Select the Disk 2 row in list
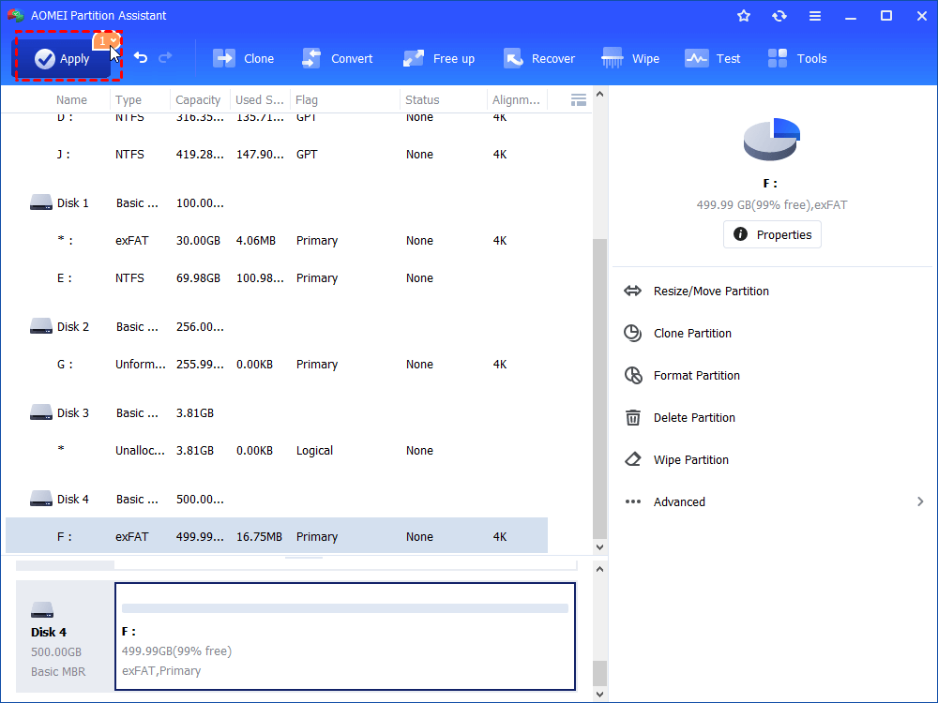The height and width of the screenshot is (703, 938). pyautogui.click(x=73, y=327)
